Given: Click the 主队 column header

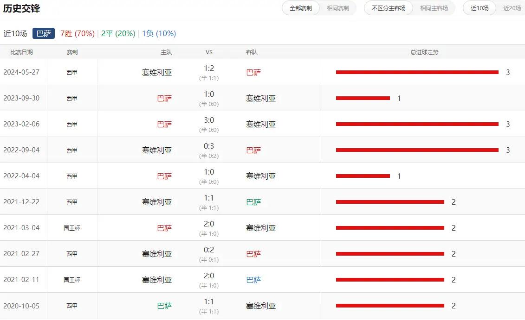Looking at the screenshot, I should tap(166, 52).
